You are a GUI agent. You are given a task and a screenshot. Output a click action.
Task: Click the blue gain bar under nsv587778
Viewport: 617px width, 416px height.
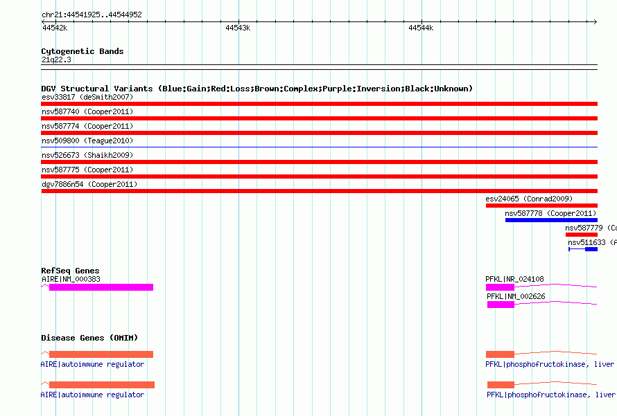click(x=551, y=220)
